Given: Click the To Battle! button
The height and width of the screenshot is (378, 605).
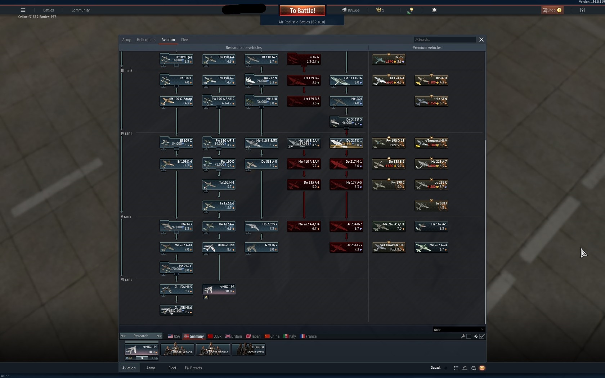Looking at the screenshot, I should coord(302,10).
